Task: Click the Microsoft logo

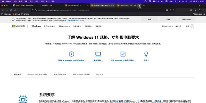Action: (18, 26)
